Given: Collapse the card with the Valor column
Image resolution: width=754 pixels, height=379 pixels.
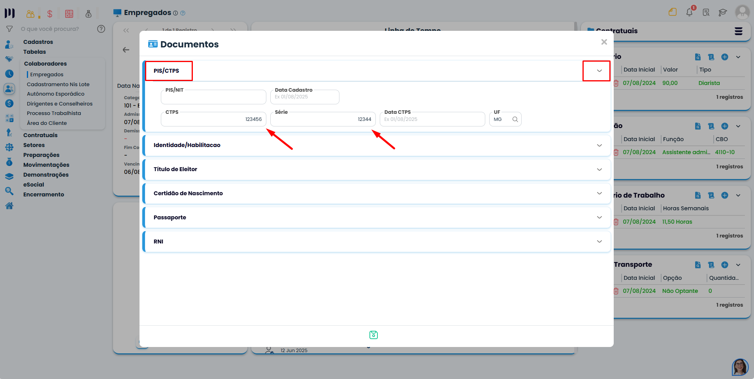Looking at the screenshot, I should tap(738, 57).
